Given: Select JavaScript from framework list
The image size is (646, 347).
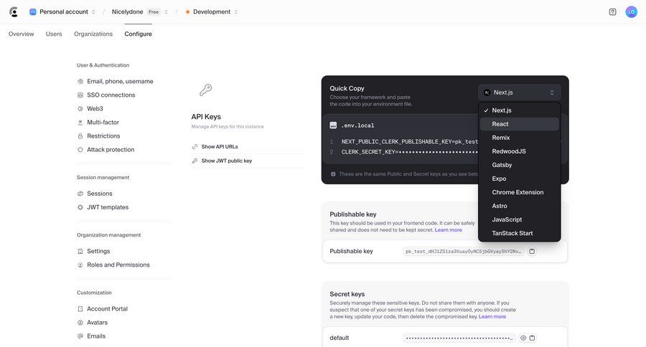Looking at the screenshot, I should point(519,219).
